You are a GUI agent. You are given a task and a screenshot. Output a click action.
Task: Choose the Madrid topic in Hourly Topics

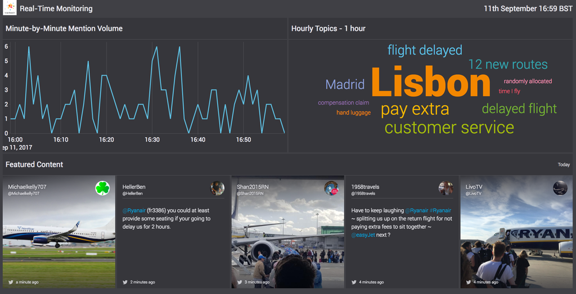[345, 85]
